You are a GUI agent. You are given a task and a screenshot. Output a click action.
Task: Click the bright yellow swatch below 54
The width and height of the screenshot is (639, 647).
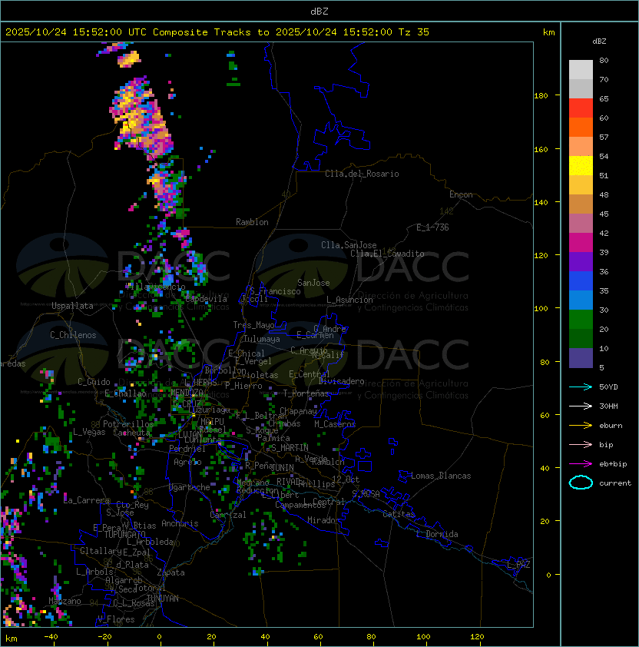pyautogui.click(x=581, y=165)
